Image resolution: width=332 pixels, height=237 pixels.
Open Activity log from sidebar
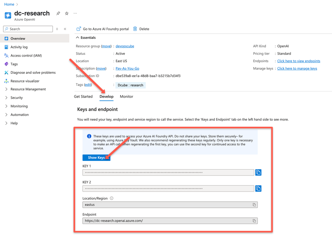coord(19,47)
